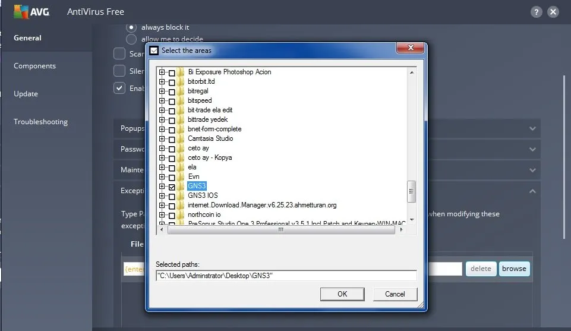Expand the Bi Exposure Photoshop Acion node
571x331 pixels.
[162, 72]
